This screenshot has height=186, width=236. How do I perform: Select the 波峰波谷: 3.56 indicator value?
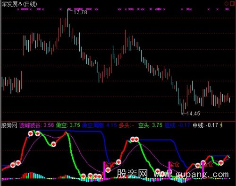pyautogui.click(x=36, y=125)
